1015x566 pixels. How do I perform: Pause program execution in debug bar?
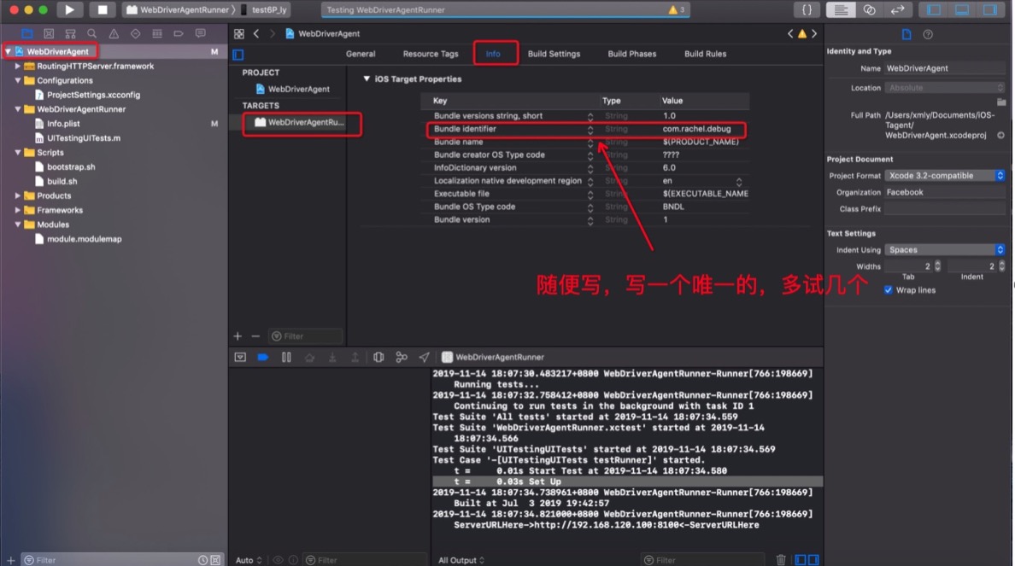286,358
